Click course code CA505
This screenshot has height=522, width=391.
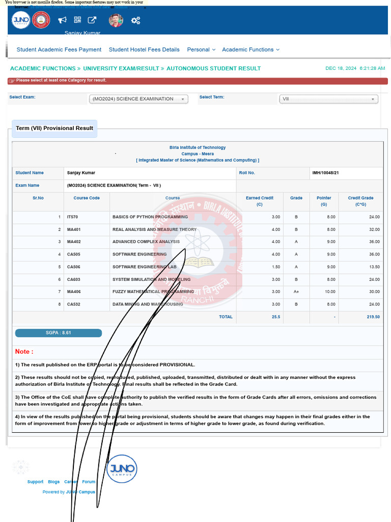pyautogui.click(x=73, y=254)
